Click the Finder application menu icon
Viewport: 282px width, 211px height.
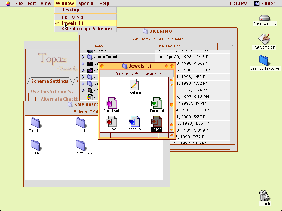coord(257,4)
